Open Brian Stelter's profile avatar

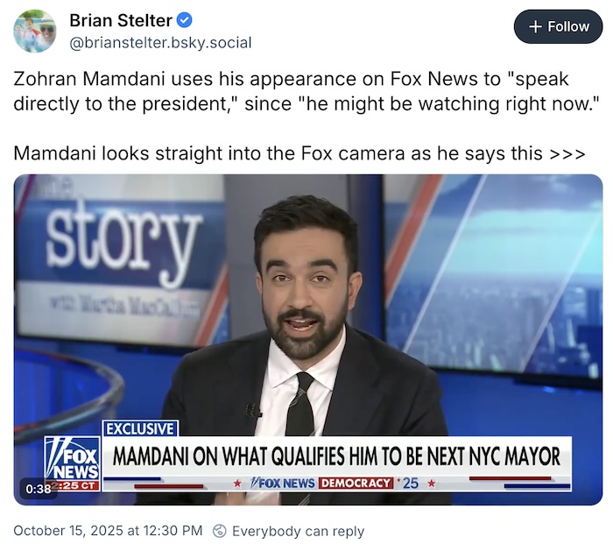(x=35, y=32)
